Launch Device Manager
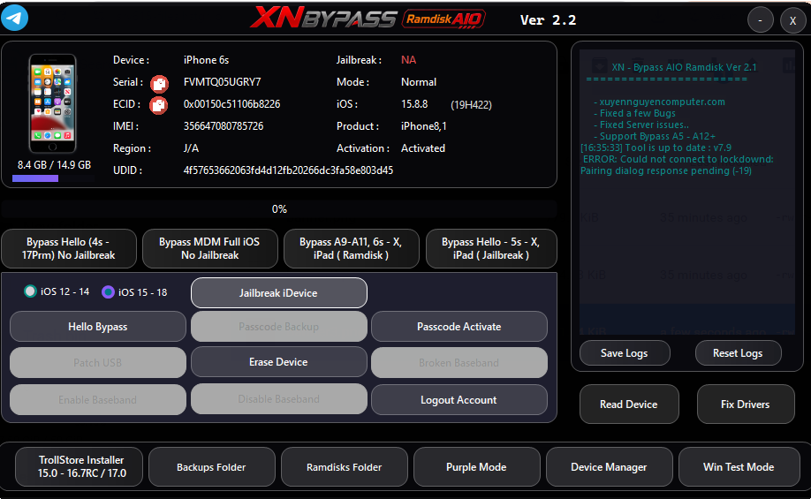 pyautogui.click(x=610, y=467)
